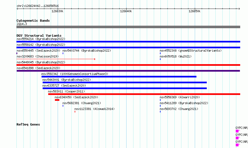This screenshot has height=148, width=248.
Task: Select the red nsv583011 variant bar
Action: [x=144, y=94]
